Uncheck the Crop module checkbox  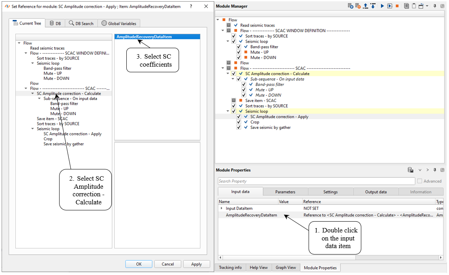tap(239, 122)
